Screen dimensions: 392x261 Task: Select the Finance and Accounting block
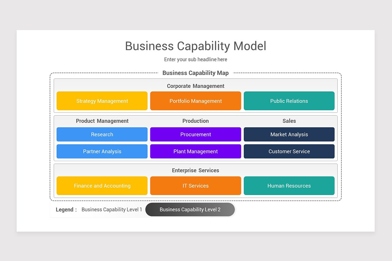[102, 186]
